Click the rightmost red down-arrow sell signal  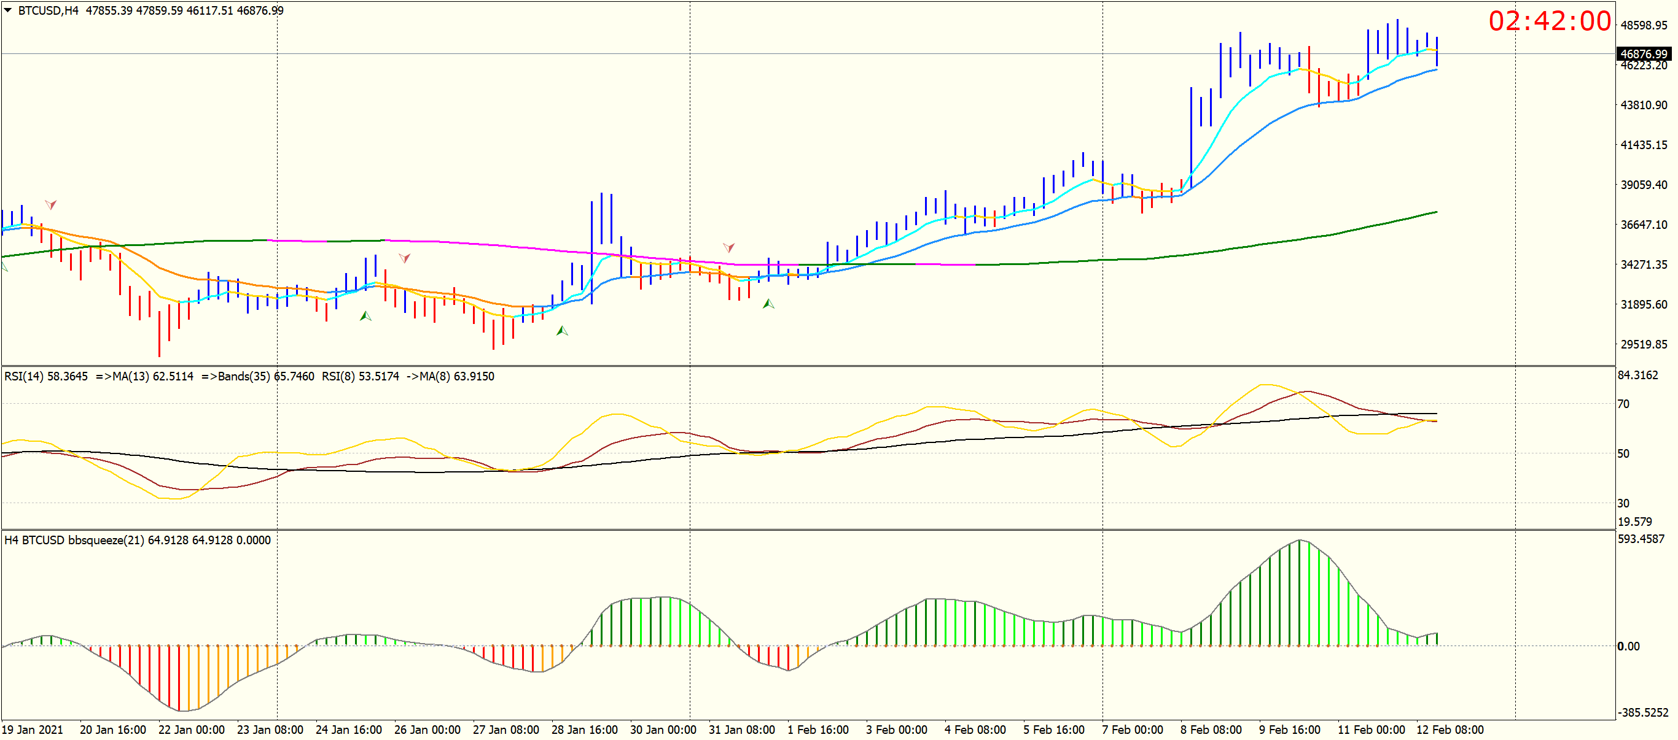click(729, 247)
